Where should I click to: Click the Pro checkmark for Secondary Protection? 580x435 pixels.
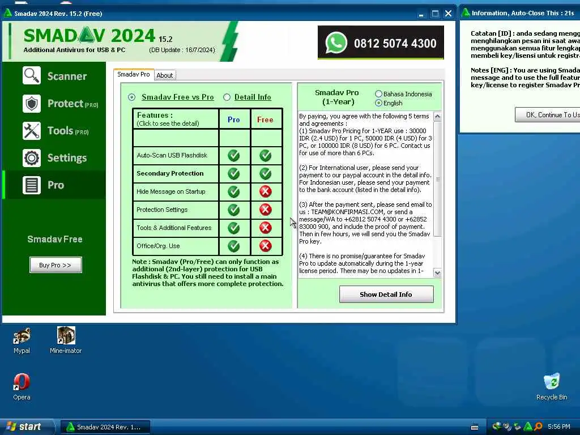coord(234,173)
